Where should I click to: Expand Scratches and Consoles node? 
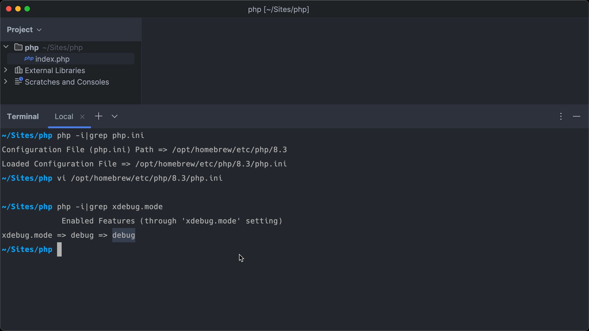6,82
